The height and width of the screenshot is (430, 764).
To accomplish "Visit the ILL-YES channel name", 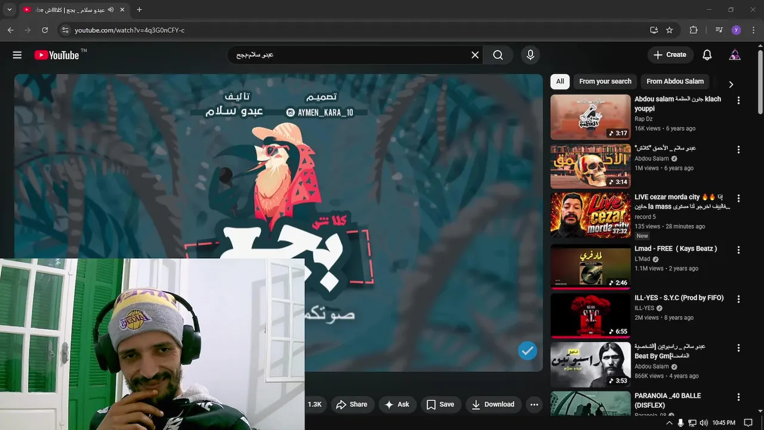I will 644,308.
